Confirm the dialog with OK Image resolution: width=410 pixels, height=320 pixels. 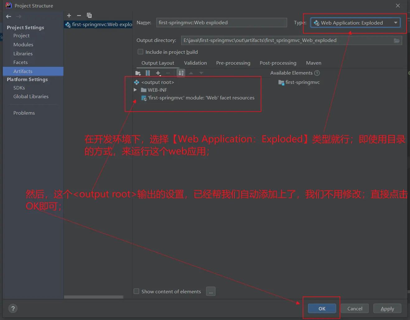(322, 309)
